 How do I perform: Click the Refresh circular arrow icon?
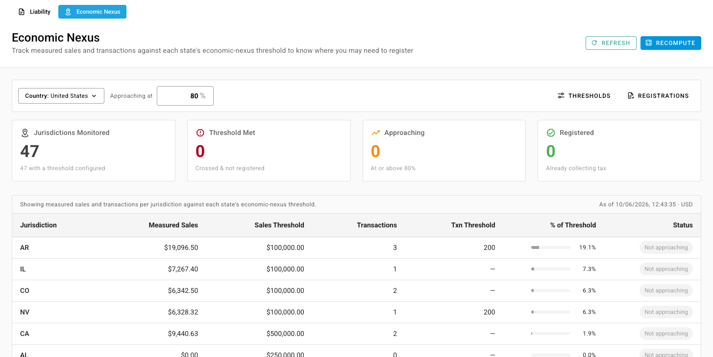pos(594,43)
